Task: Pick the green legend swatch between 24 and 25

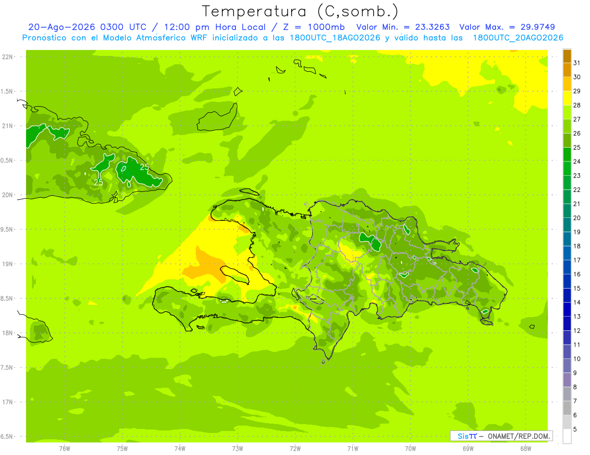Action: (567, 154)
